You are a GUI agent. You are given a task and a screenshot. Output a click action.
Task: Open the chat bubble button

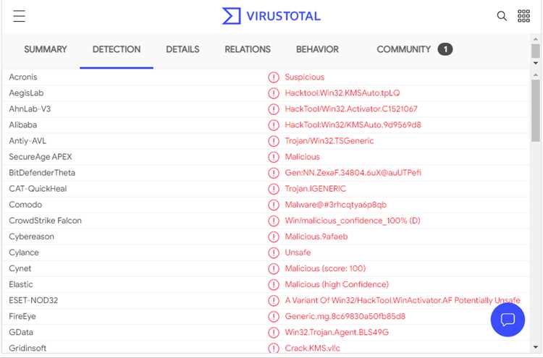click(x=508, y=320)
